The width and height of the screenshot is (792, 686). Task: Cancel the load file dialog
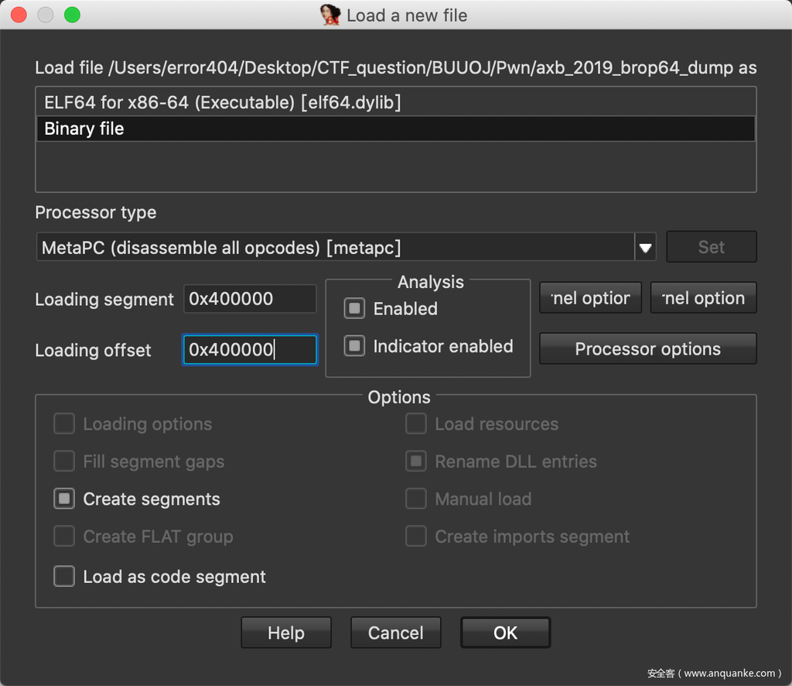pos(395,633)
